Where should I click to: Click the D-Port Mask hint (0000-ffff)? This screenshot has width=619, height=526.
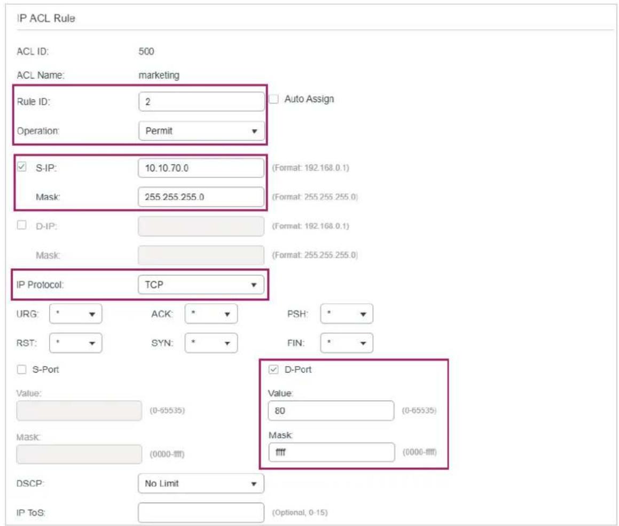(420, 452)
